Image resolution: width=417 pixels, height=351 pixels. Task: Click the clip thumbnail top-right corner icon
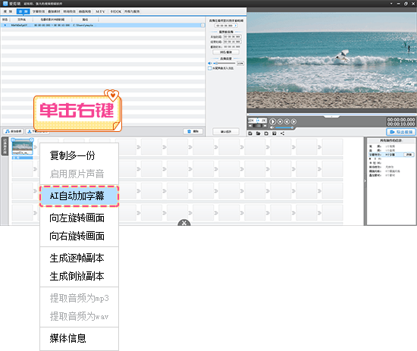click(x=31, y=139)
